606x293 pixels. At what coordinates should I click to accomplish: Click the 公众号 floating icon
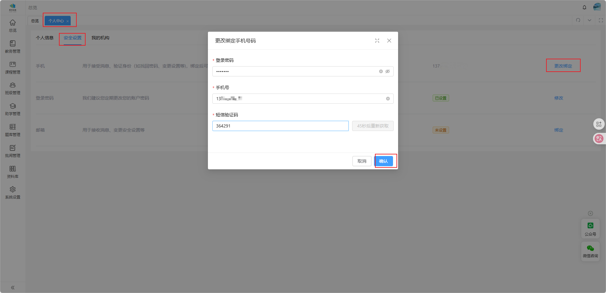[590, 229]
